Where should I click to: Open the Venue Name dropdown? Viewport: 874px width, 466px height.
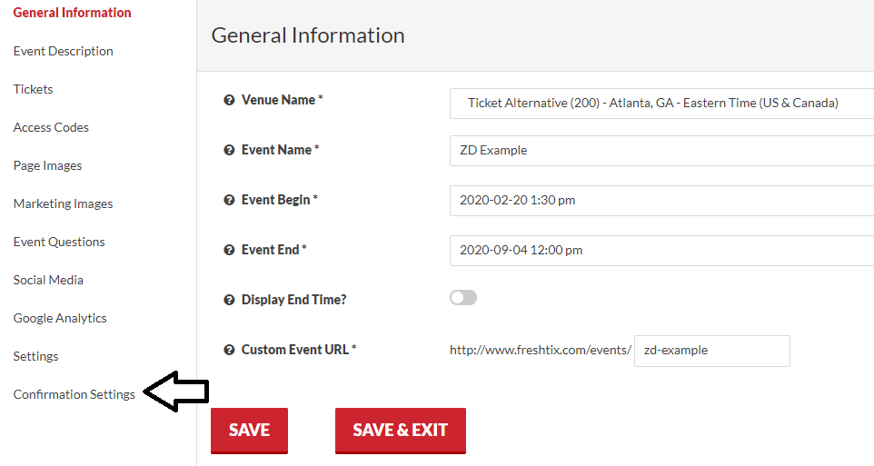tap(661, 104)
